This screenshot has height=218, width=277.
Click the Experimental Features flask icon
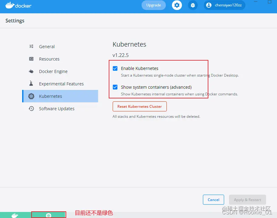click(x=31, y=83)
